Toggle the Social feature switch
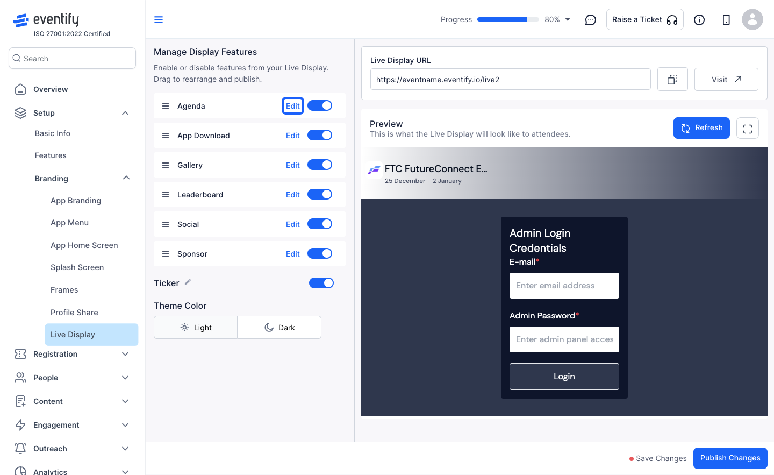Image resolution: width=774 pixels, height=475 pixels. (x=320, y=224)
